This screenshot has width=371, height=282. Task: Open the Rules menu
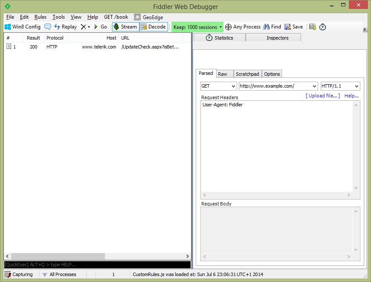(x=41, y=17)
